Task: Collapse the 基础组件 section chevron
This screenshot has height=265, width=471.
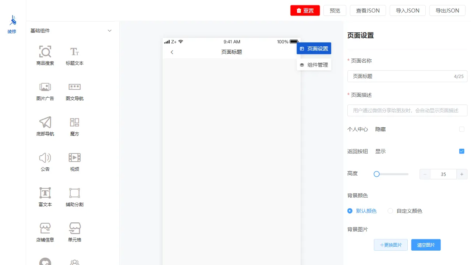Action: point(109,31)
